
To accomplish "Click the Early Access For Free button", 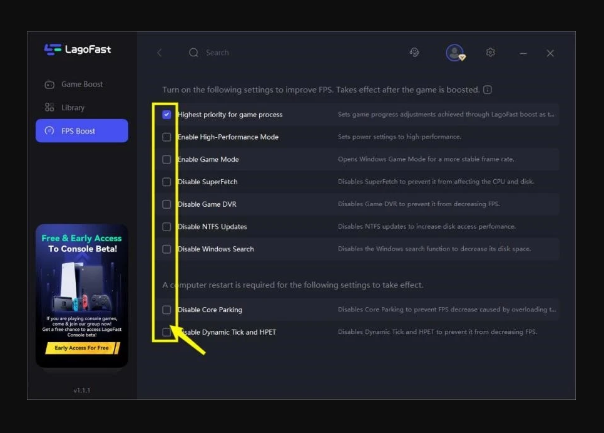I will pyautogui.click(x=83, y=348).
